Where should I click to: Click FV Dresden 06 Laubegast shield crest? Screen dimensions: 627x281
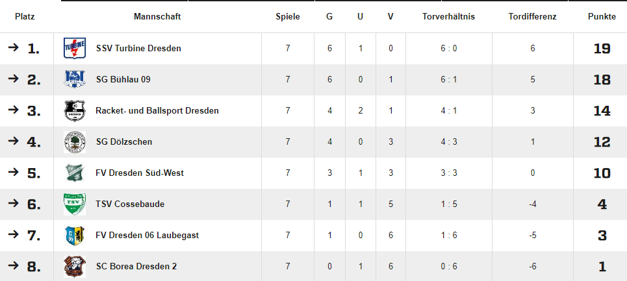coord(75,236)
